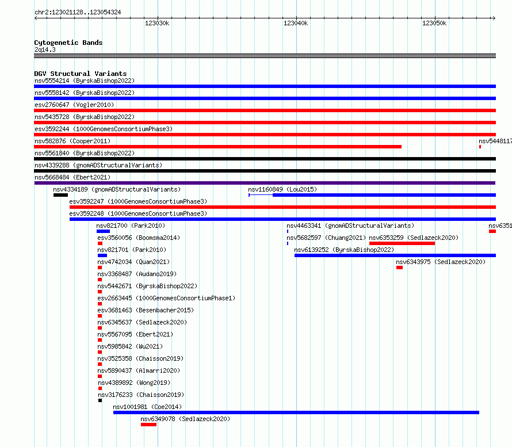Select the nsv5558142 (ByrskaBishop2022) label

pyautogui.click(x=85, y=93)
